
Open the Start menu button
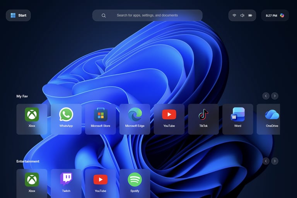(18, 15)
